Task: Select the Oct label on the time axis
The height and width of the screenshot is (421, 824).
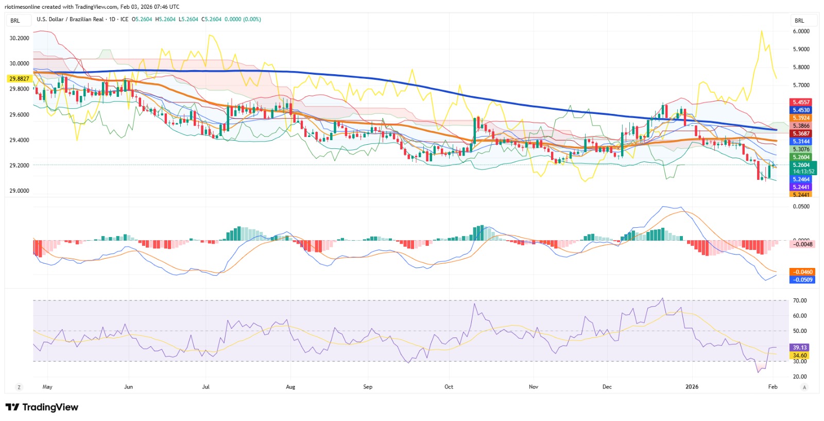Action: [449, 387]
